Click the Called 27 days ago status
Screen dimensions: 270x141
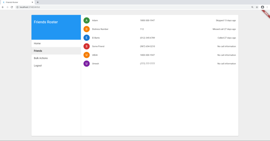[x=226, y=38]
